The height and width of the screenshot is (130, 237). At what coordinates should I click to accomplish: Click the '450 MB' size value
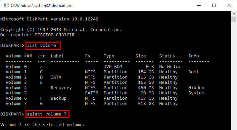tap(146, 88)
